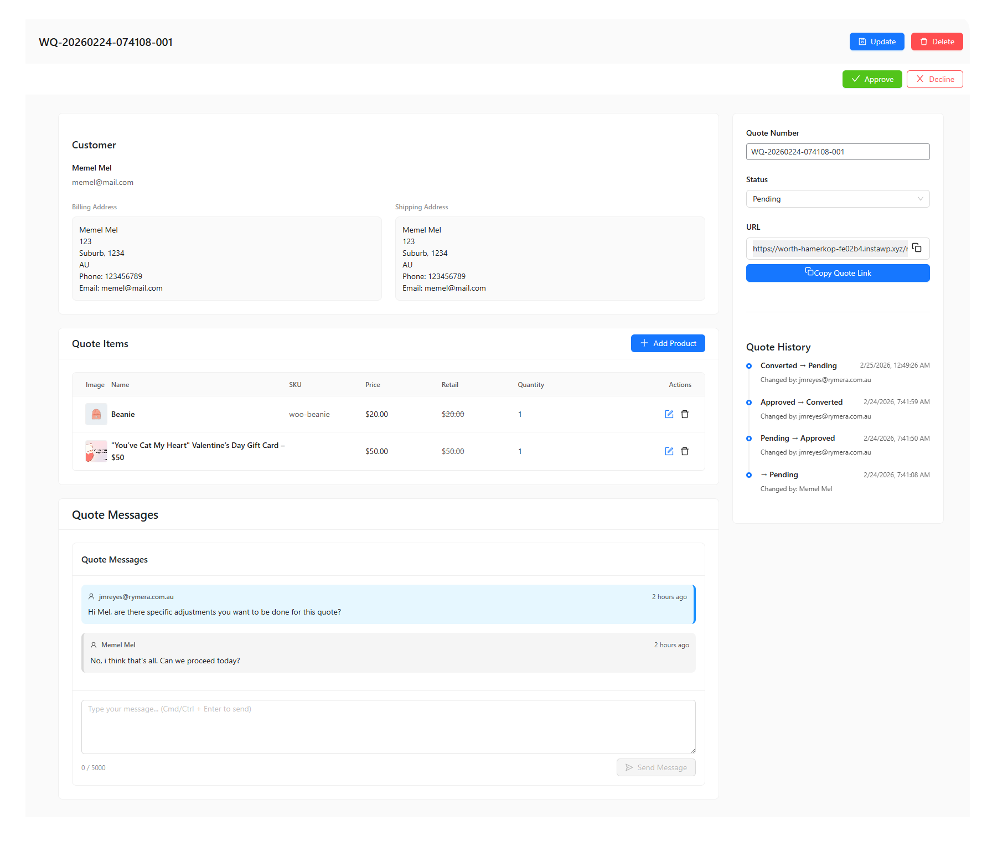Select the Converted → Pending history entry
987x851 pixels.
(x=798, y=365)
